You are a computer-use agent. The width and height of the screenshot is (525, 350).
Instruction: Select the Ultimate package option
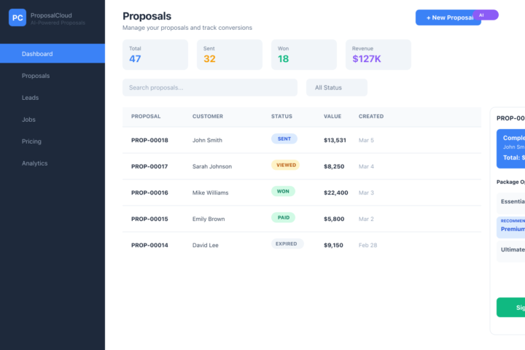click(x=511, y=251)
